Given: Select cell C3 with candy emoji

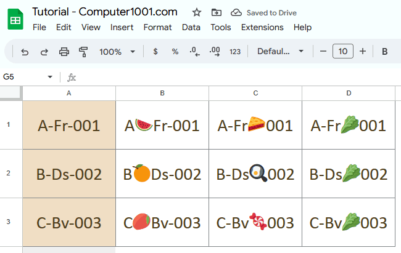Looking at the screenshot, I should (255, 222).
